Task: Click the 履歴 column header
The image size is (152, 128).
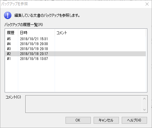Action: click(11, 33)
